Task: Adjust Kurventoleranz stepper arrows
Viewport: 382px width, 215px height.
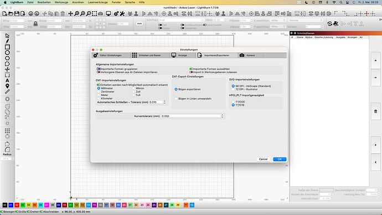Action: pos(222,116)
